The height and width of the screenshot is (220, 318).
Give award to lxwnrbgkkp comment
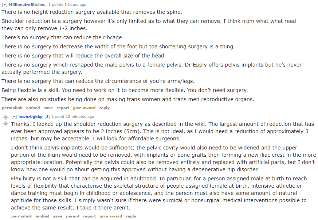[111, 216]
